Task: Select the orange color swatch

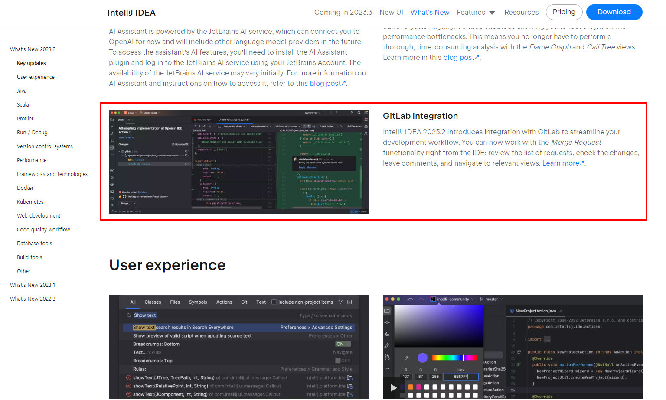Action: (x=410, y=387)
